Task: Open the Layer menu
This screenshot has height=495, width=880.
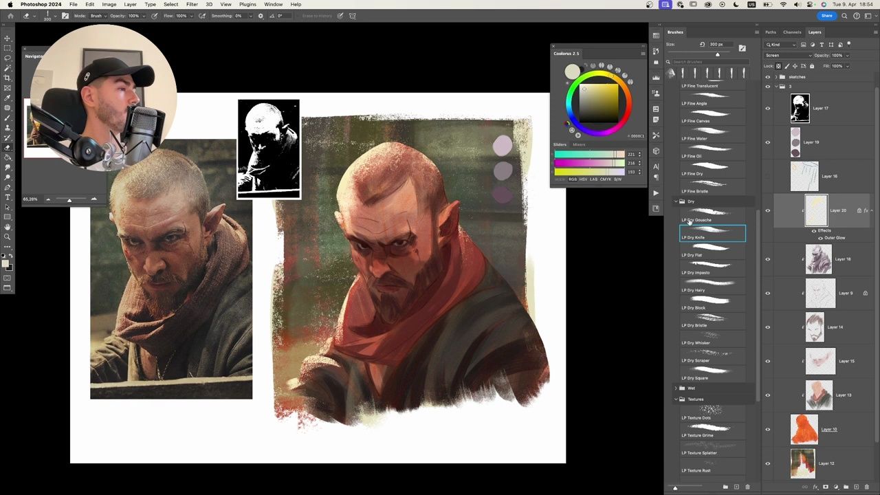Action: (x=130, y=4)
